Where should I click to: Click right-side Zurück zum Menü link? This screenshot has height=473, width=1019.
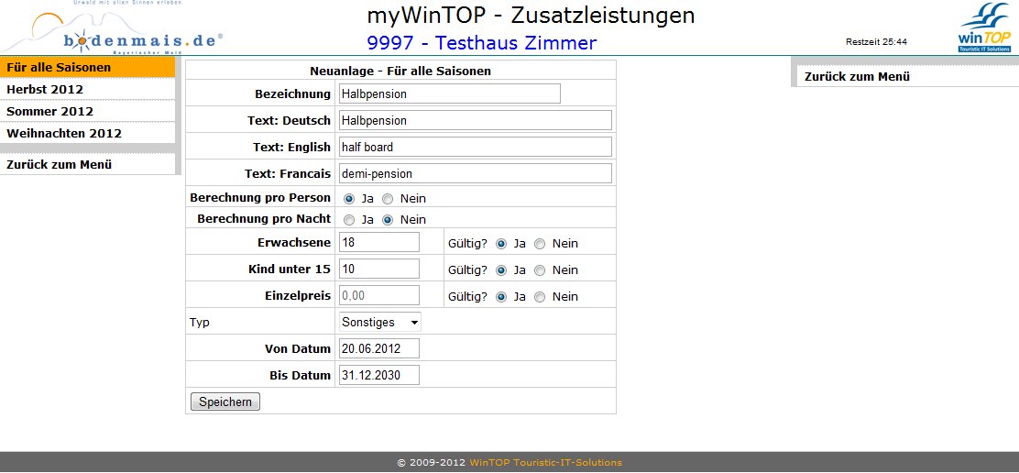point(857,77)
